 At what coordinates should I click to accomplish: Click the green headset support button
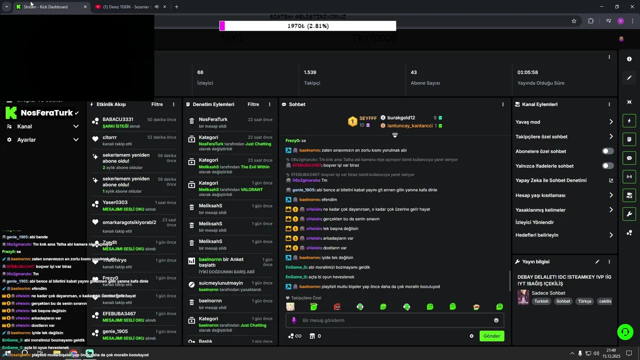point(624,331)
